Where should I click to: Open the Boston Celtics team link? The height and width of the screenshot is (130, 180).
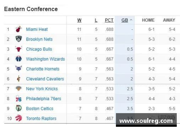tap(40, 108)
